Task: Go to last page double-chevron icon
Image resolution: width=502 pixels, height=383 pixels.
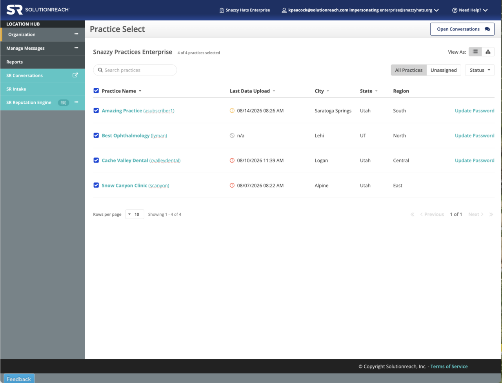Action: point(491,214)
